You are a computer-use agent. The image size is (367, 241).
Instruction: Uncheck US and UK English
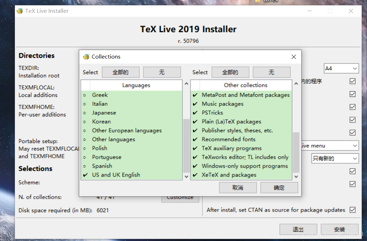pyautogui.click(x=131, y=175)
